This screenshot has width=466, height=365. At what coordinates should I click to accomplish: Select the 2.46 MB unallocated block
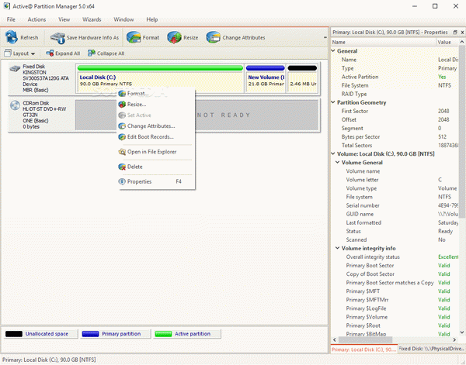coord(303,78)
